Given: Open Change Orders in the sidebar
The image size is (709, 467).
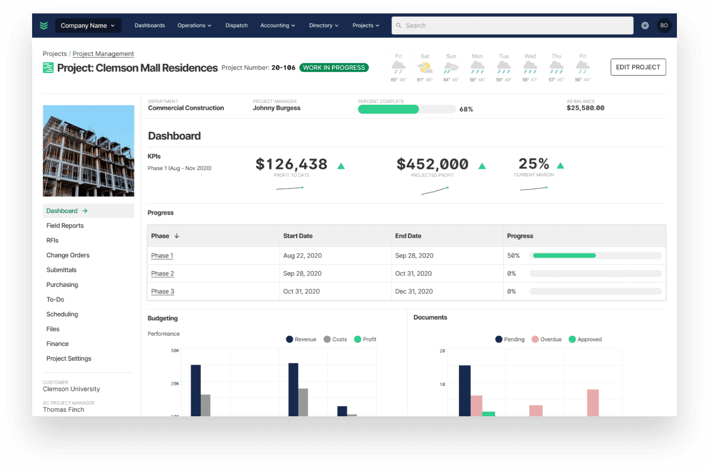Looking at the screenshot, I should pos(68,255).
